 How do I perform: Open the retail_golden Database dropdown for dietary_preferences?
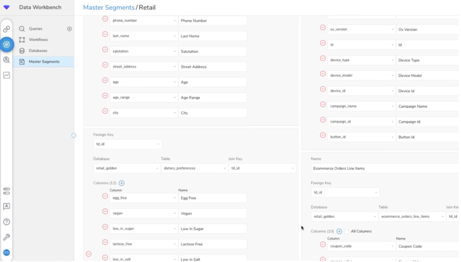pos(127,169)
